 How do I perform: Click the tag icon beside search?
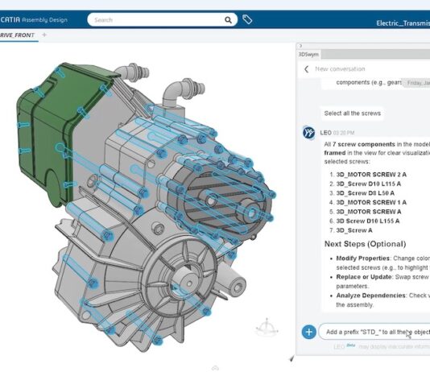pos(247,19)
